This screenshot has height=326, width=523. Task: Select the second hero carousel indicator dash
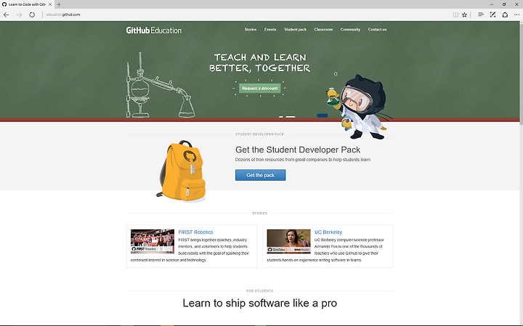pyautogui.click(x=291, y=117)
